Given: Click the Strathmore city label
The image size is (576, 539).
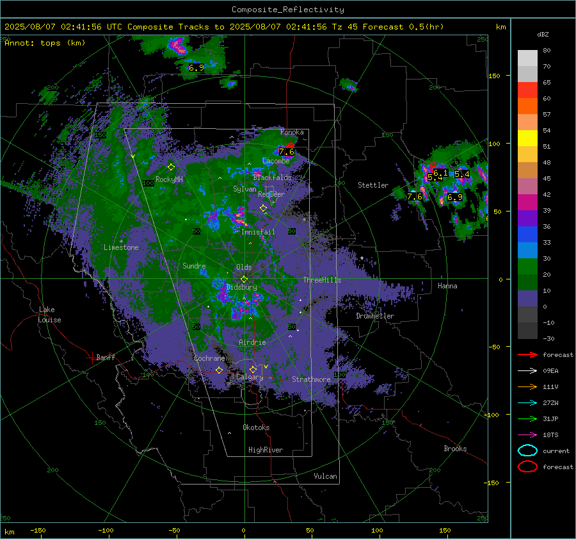Looking at the screenshot, I should tap(311, 379).
